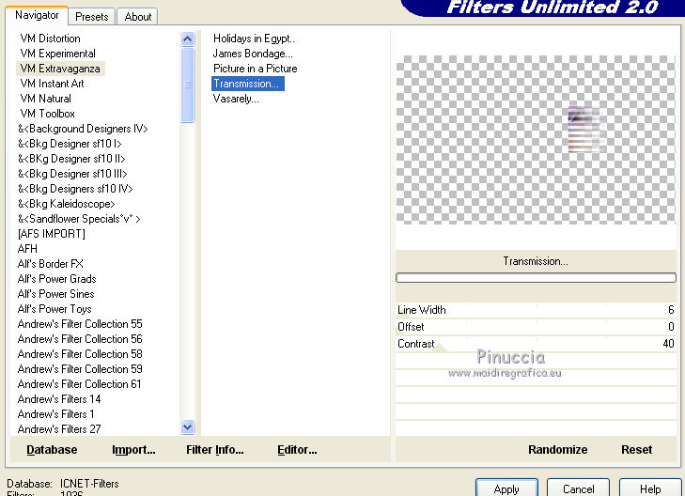Select Andrew's Filter Collection 61

pyautogui.click(x=79, y=384)
